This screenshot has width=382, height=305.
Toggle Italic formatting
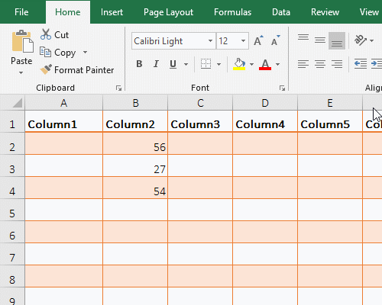156,64
